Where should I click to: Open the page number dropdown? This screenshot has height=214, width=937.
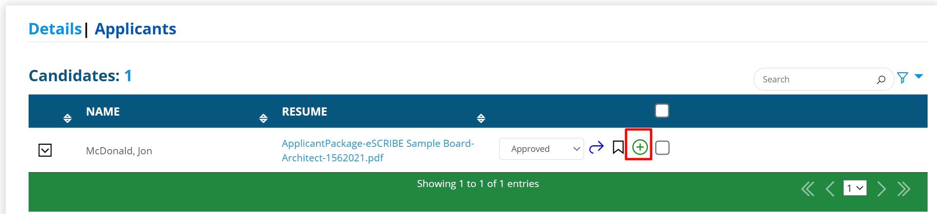point(855,188)
